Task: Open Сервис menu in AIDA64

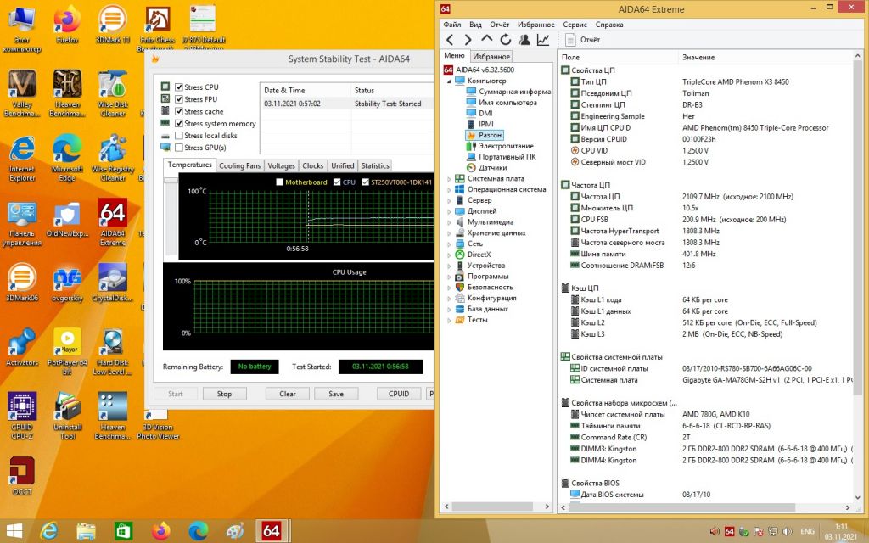Action: pos(575,25)
